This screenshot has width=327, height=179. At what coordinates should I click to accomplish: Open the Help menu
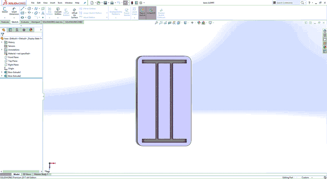click(x=77, y=3)
